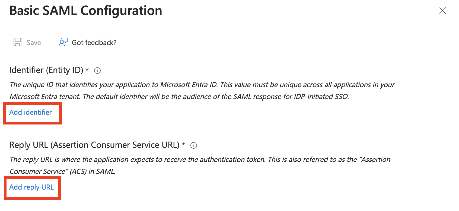The width and height of the screenshot is (459, 211).
Task: Click the Identifier (Entity ID) field label
Action: tap(46, 70)
